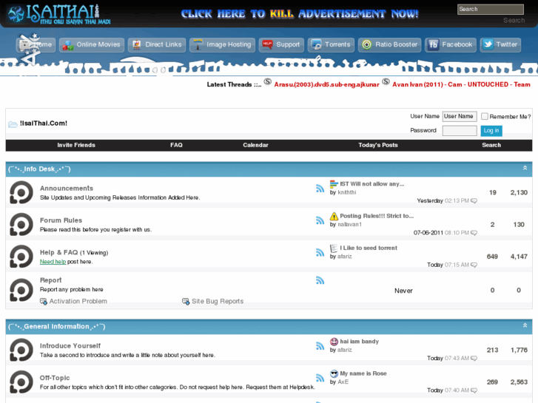Open the Support tab
The image size is (538, 403).
[281, 45]
